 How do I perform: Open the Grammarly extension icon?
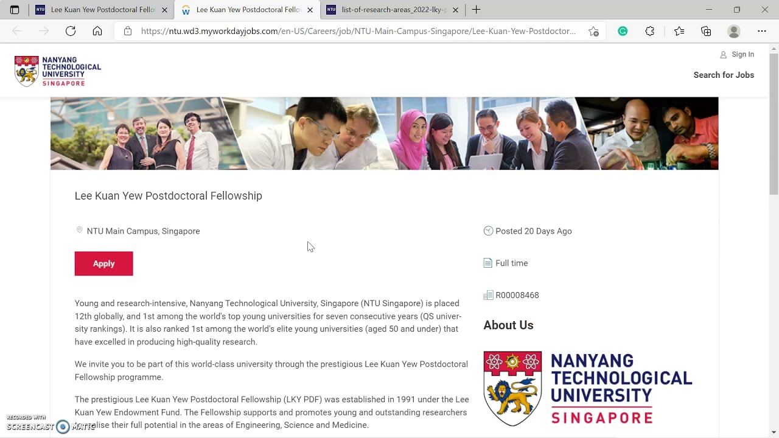point(623,31)
